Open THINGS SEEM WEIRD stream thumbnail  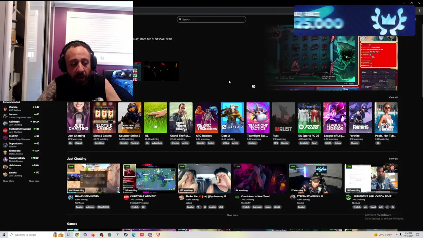(94, 178)
